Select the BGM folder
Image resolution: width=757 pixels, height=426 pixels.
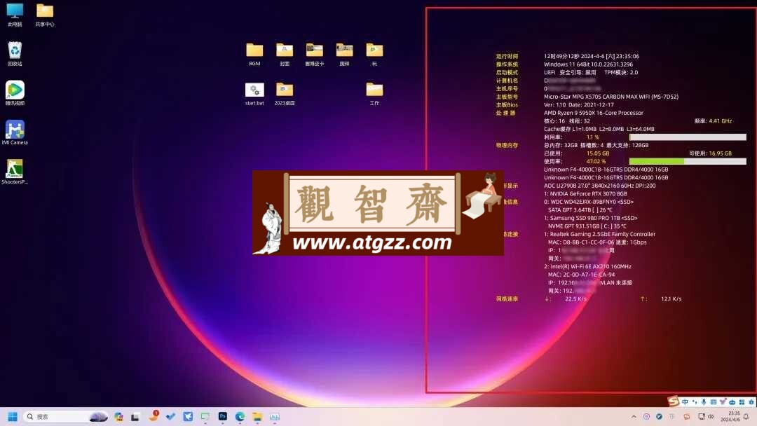click(254, 54)
